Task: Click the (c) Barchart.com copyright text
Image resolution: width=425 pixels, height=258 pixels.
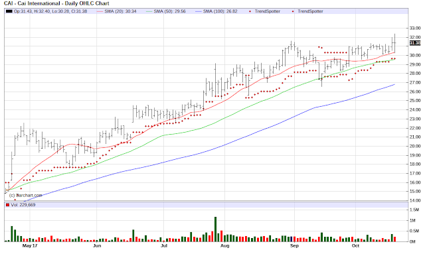Action: tap(25, 195)
